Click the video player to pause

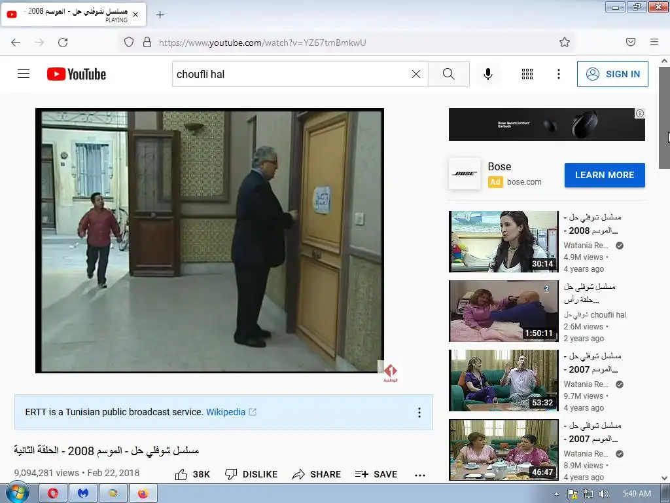[209, 240]
